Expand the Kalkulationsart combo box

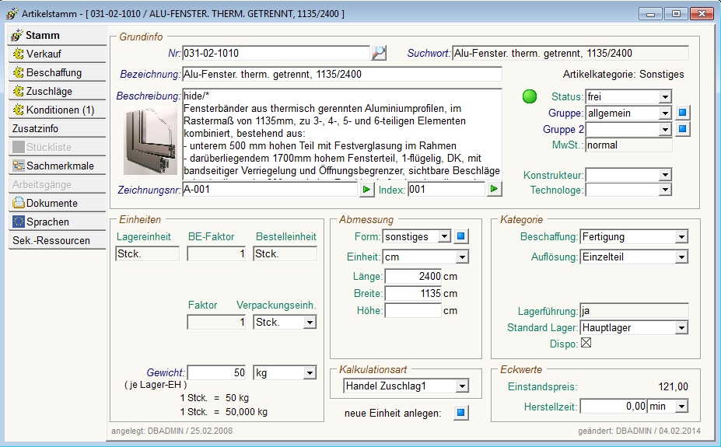tap(462, 386)
